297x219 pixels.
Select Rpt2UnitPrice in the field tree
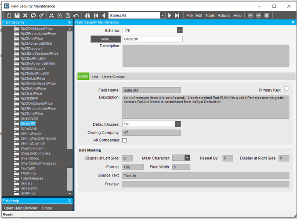pyautogui.click(x=32, y=39)
